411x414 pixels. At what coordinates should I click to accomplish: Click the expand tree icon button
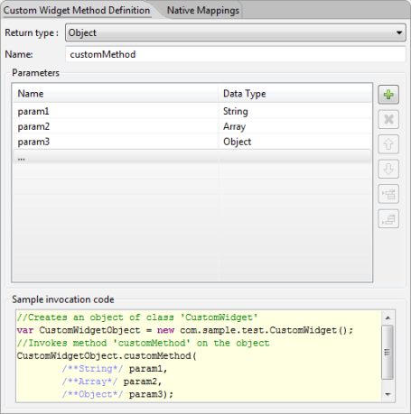click(x=388, y=194)
